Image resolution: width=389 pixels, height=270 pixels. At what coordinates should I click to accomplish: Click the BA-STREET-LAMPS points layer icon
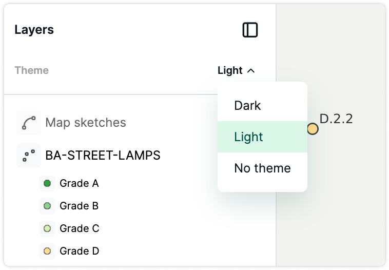[29, 156]
